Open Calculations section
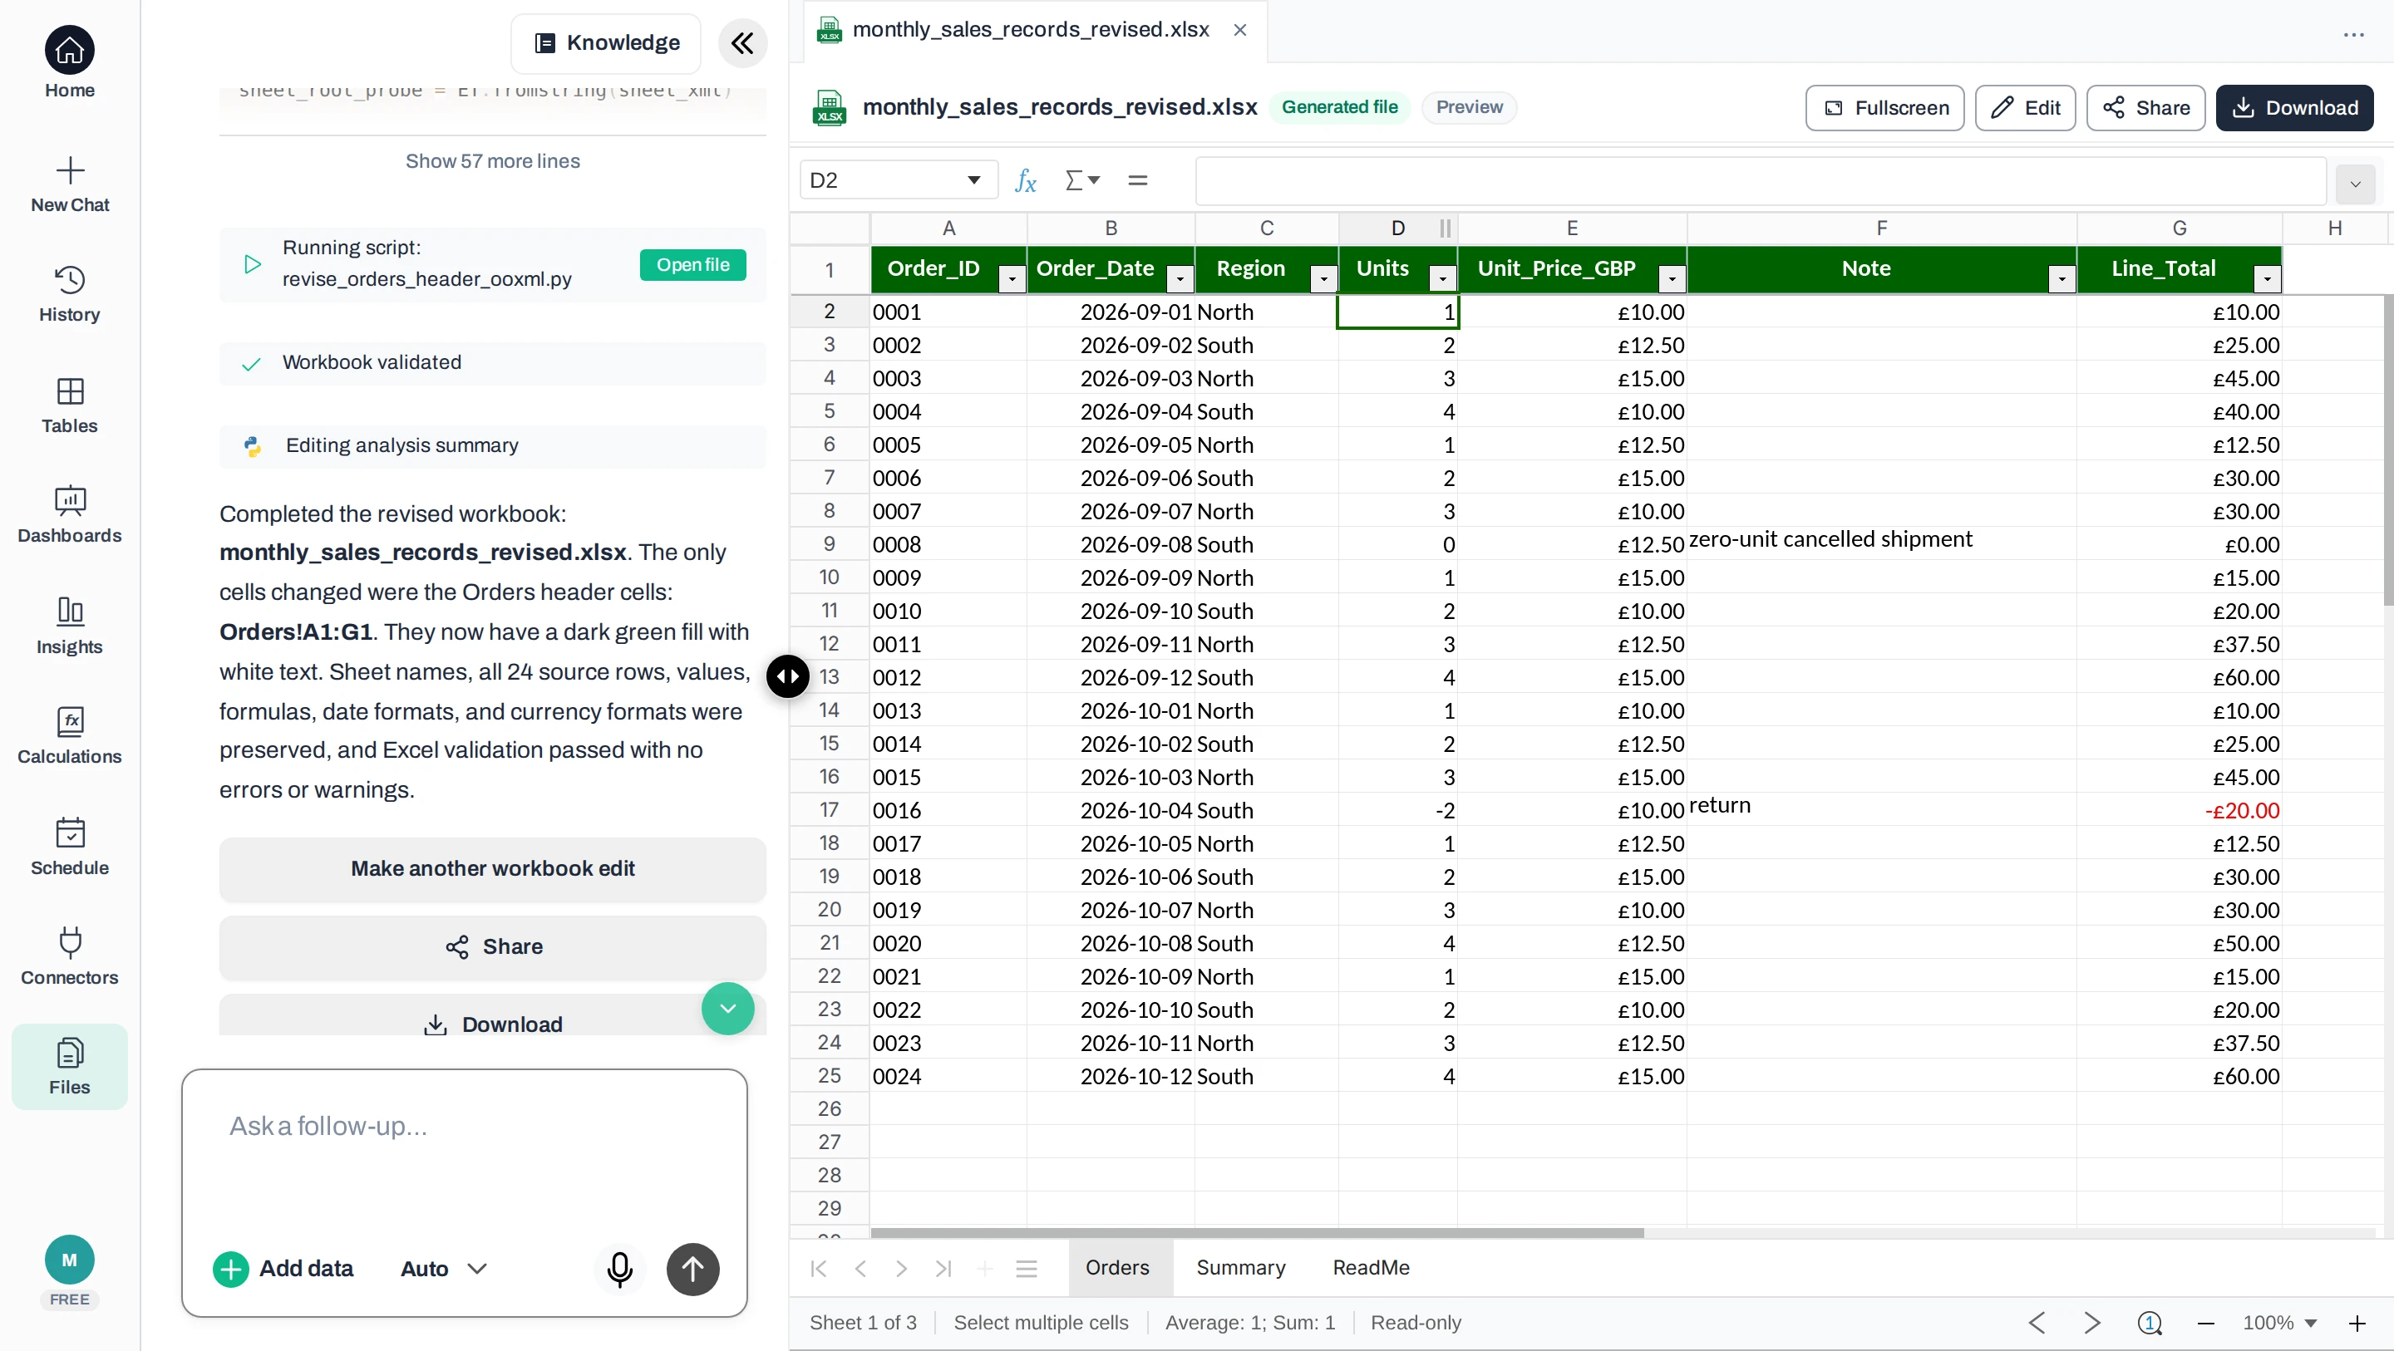This screenshot has width=2394, height=1351. point(70,736)
